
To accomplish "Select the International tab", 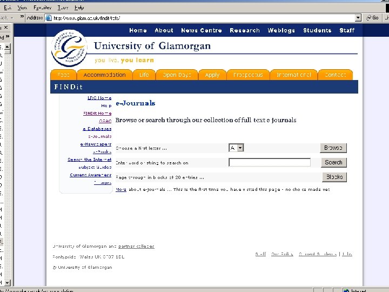I will tap(294, 75).
